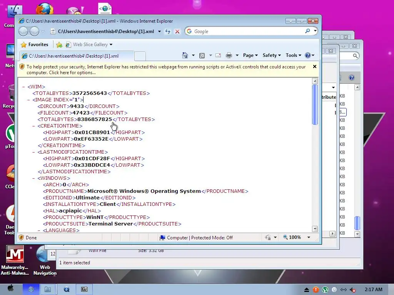394x295 pixels.
Task: Select the [1].xml browser tab
Action: [77, 56]
